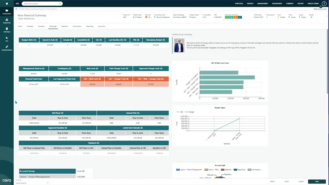Toggle the Budget series in Budget Types legend
This screenshot has width=329, height=185.
[x=189, y=112]
